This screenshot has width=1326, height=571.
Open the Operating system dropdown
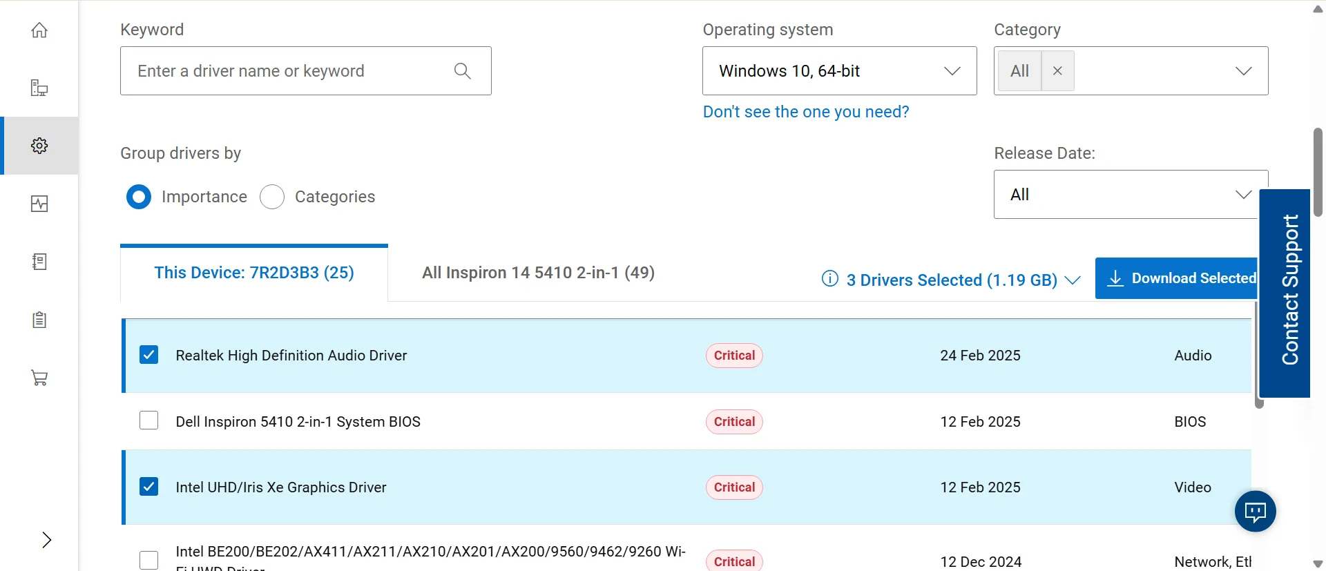[839, 70]
